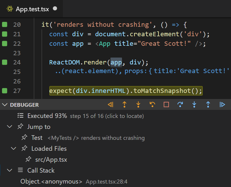Click the orange step over backward button
The width and height of the screenshot is (231, 187).
[152, 104]
